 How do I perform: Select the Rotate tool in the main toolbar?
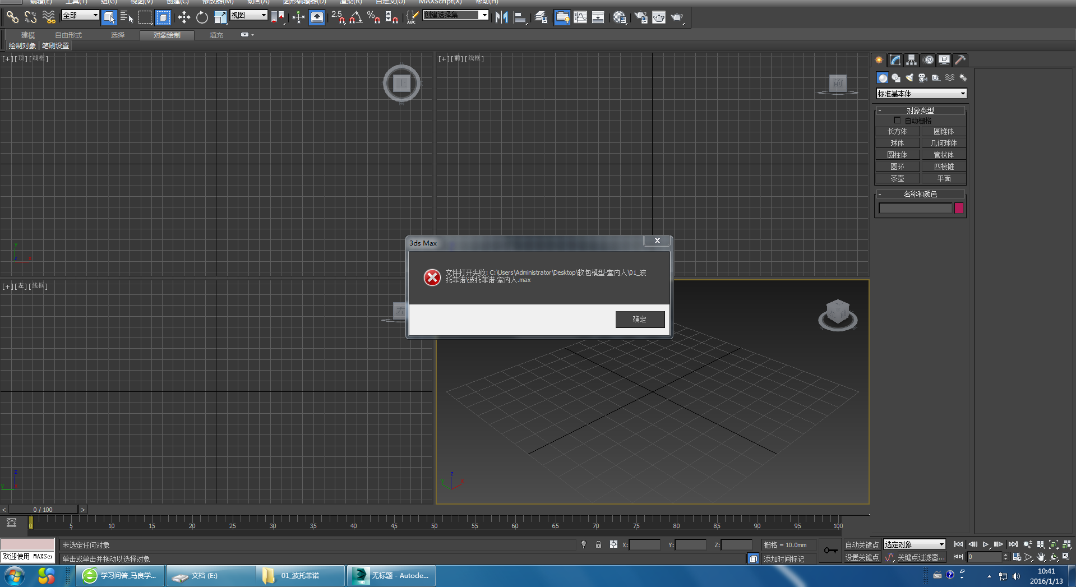[202, 17]
